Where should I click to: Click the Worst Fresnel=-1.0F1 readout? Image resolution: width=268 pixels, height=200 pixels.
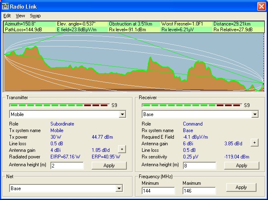point(182,24)
